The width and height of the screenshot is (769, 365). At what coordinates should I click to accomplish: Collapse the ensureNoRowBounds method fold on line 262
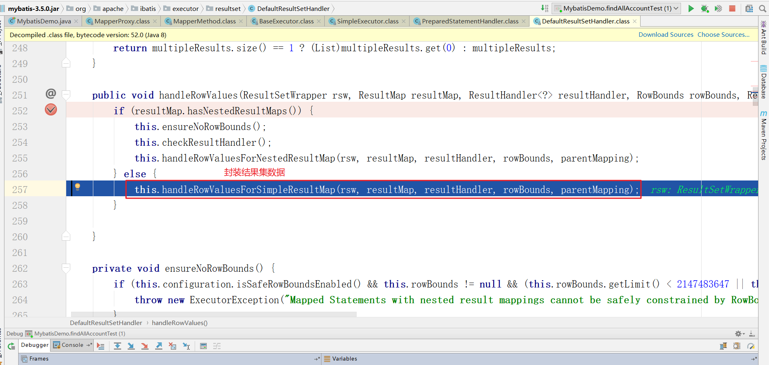tap(66, 268)
